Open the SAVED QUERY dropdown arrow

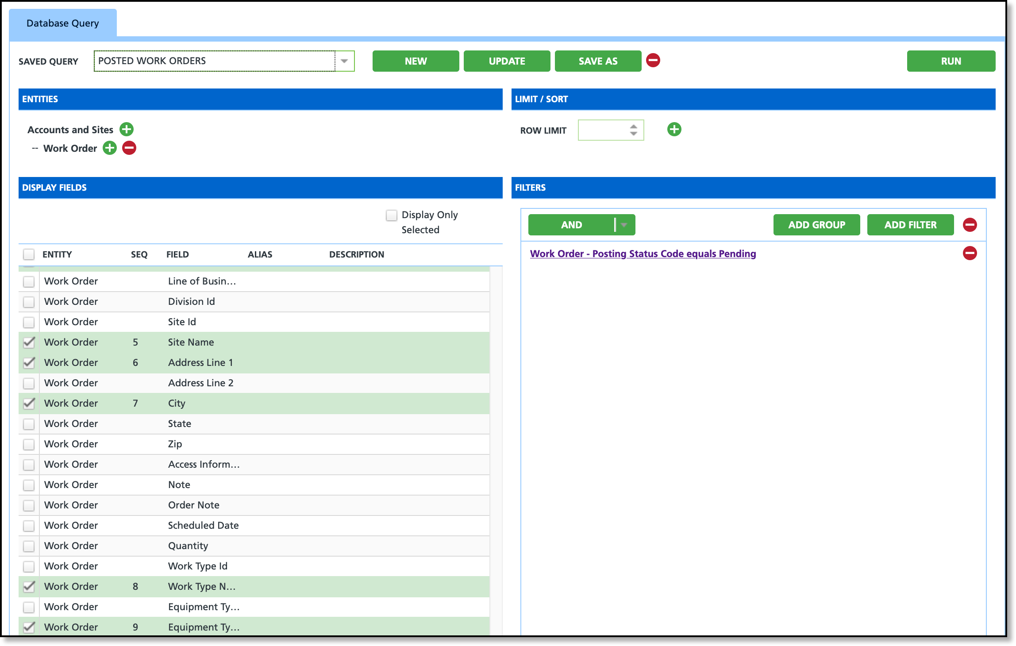point(344,61)
